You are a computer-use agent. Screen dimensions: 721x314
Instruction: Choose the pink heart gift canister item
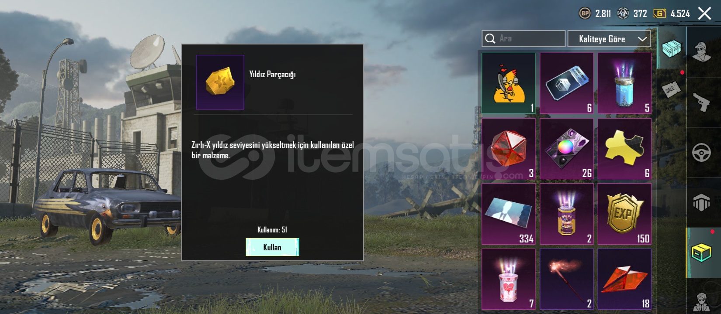(509, 279)
